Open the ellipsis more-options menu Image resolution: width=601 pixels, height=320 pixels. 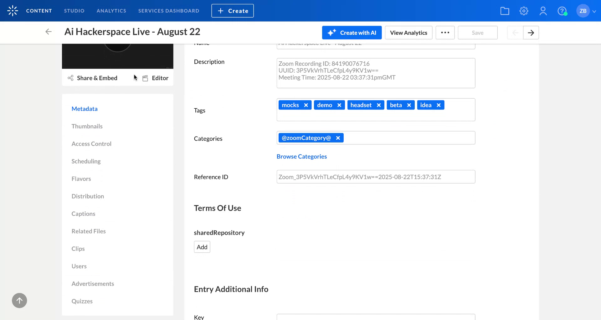click(445, 33)
